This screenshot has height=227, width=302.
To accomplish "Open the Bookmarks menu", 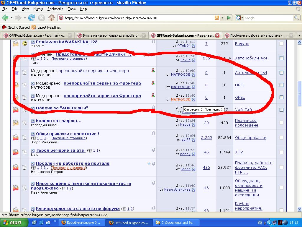I will tap(55, 9).
